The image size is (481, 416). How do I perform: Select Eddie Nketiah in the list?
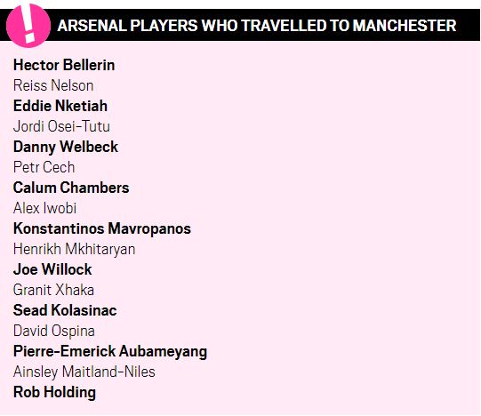pyautogui.click(x=60, y=106)
